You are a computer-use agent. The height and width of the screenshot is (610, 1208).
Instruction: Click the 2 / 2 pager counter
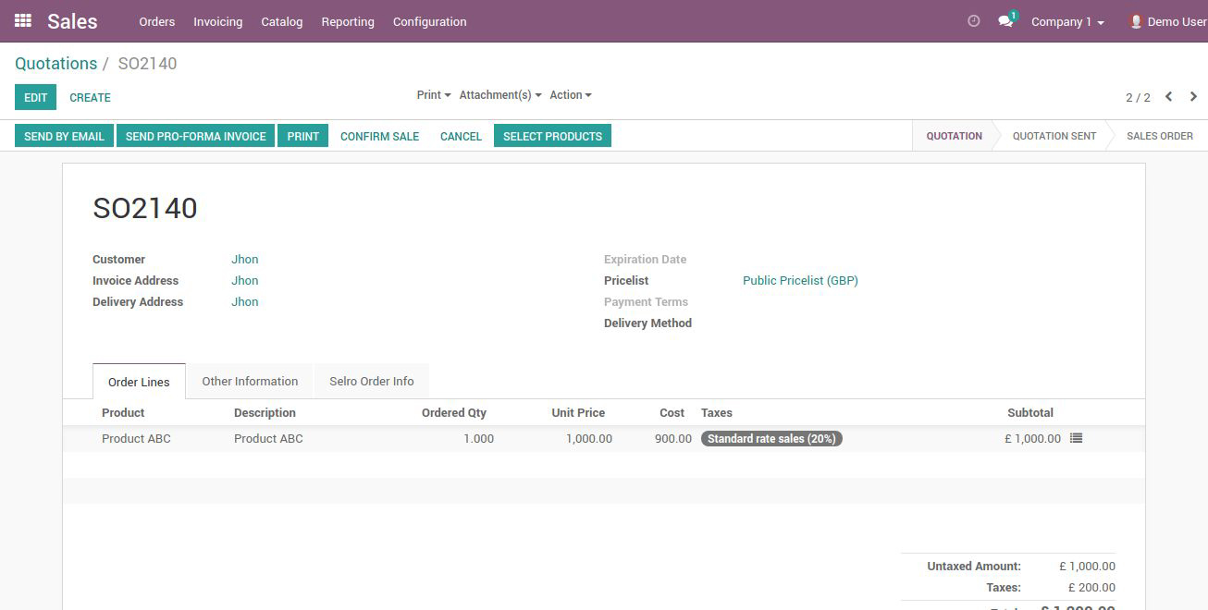click(x=1138, y=97)
